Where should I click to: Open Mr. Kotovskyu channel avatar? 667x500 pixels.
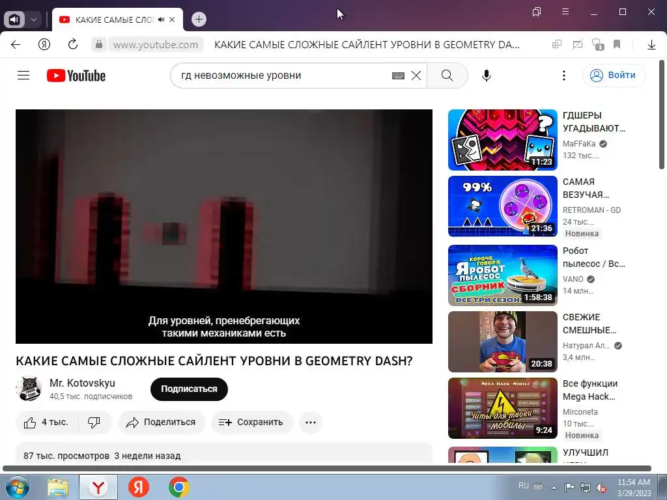[29, 389]
